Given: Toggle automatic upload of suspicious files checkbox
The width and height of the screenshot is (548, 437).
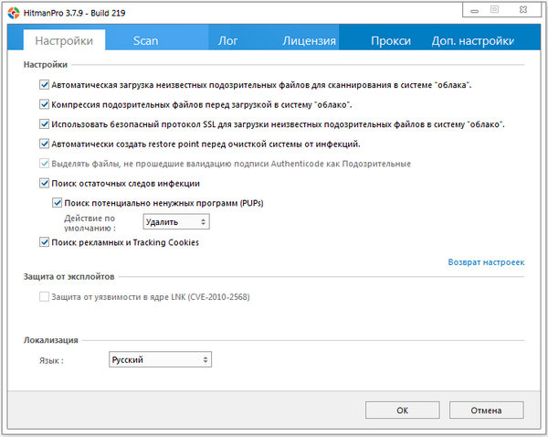Looking at the screenshot, I should [44, 85].
